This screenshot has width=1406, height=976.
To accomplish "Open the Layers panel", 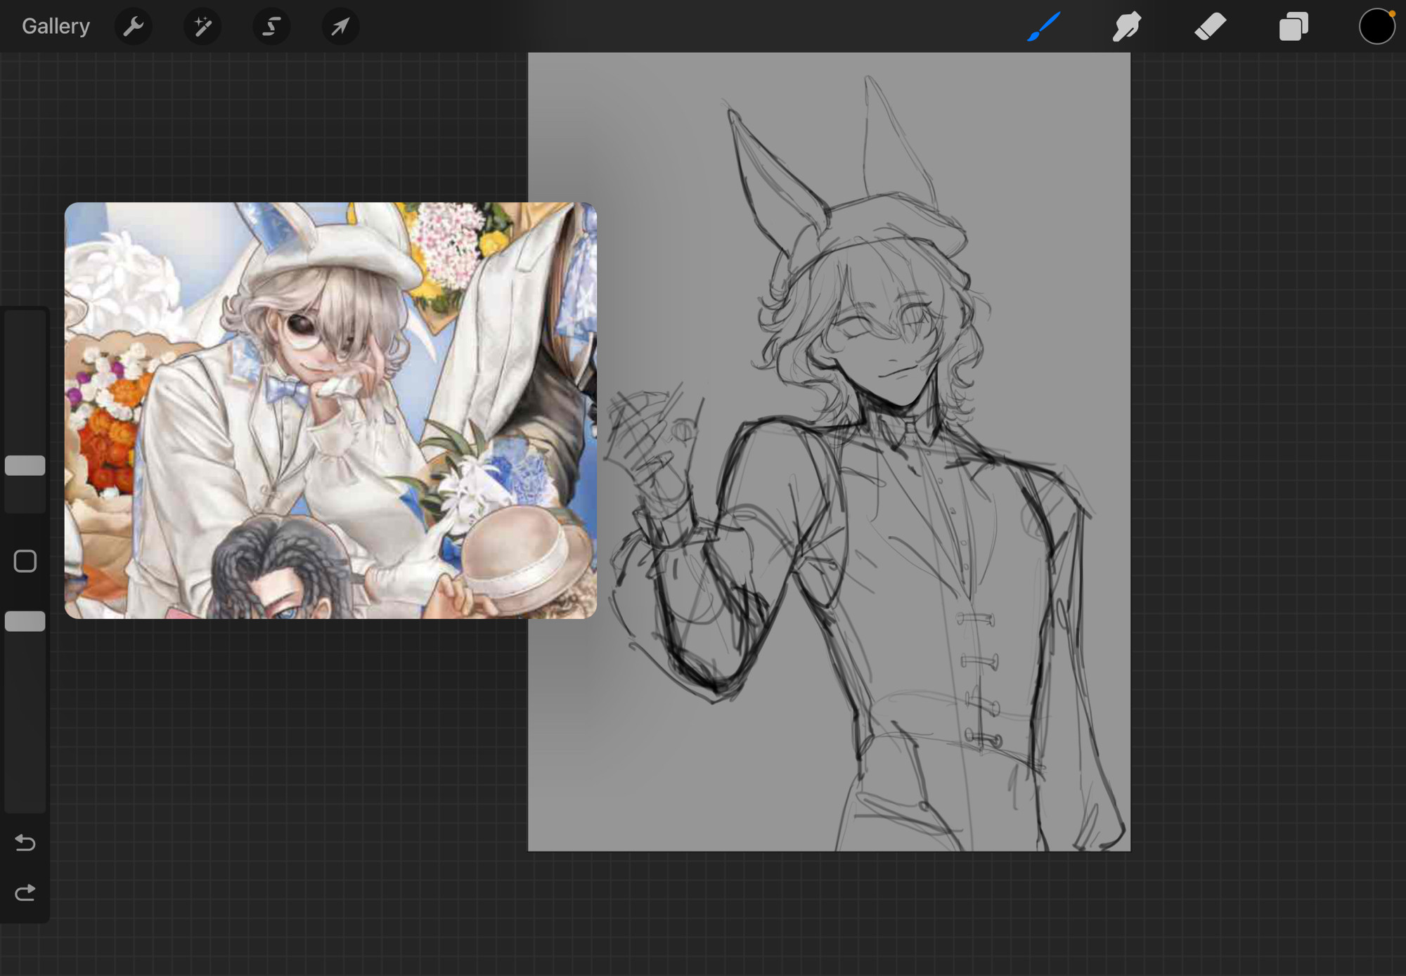I will [1294, 27].
